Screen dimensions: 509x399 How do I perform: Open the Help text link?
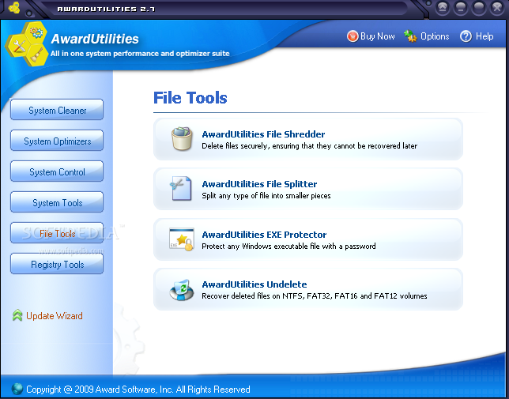coord(484,36)
